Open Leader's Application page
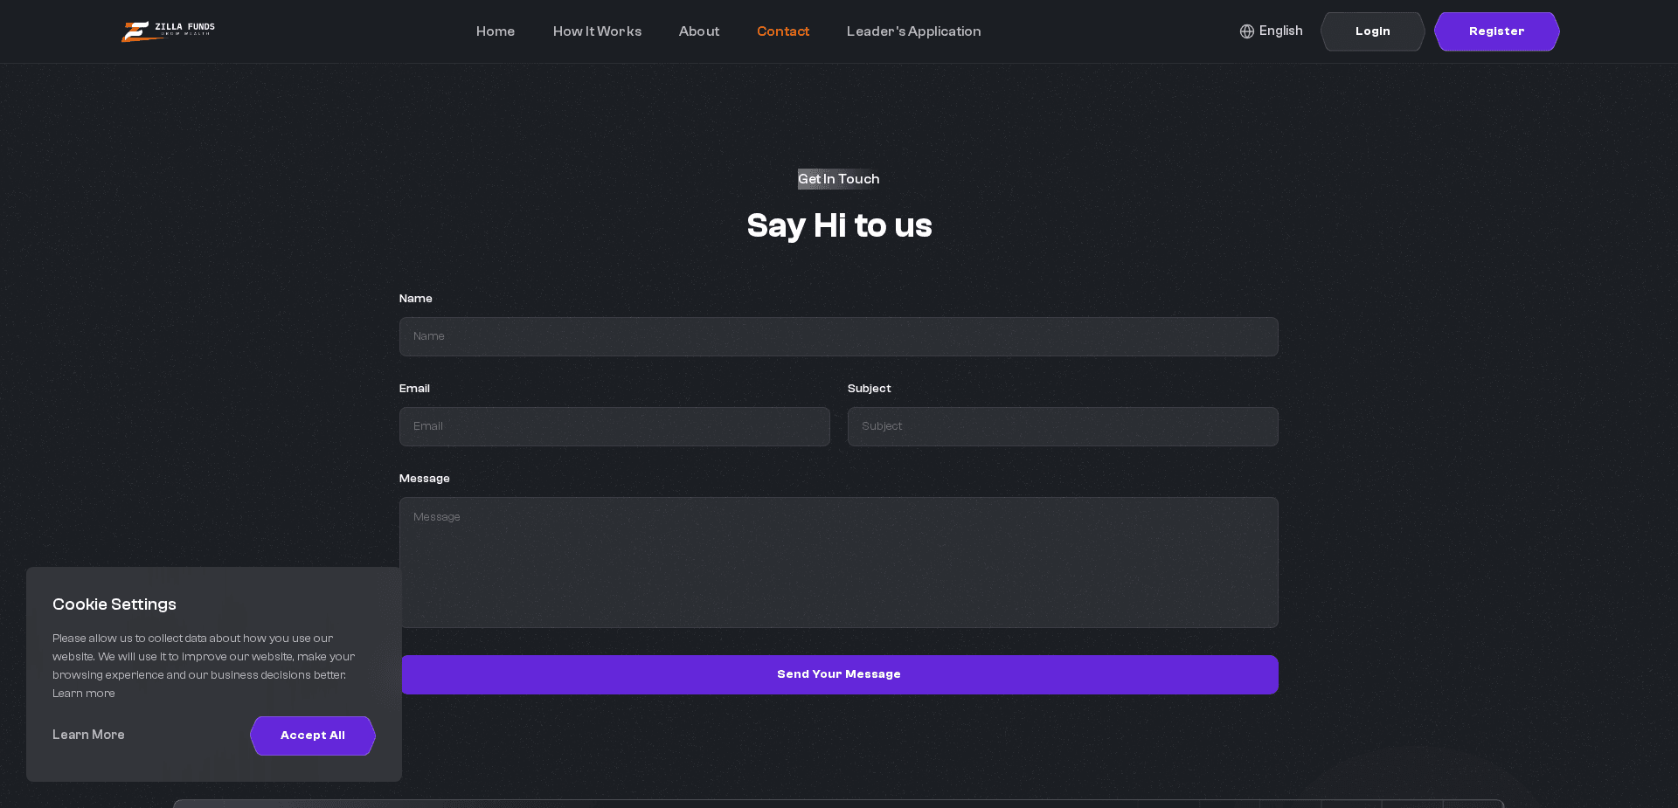The height and width of the screenshot is (808, 1678). coord(913,31)
